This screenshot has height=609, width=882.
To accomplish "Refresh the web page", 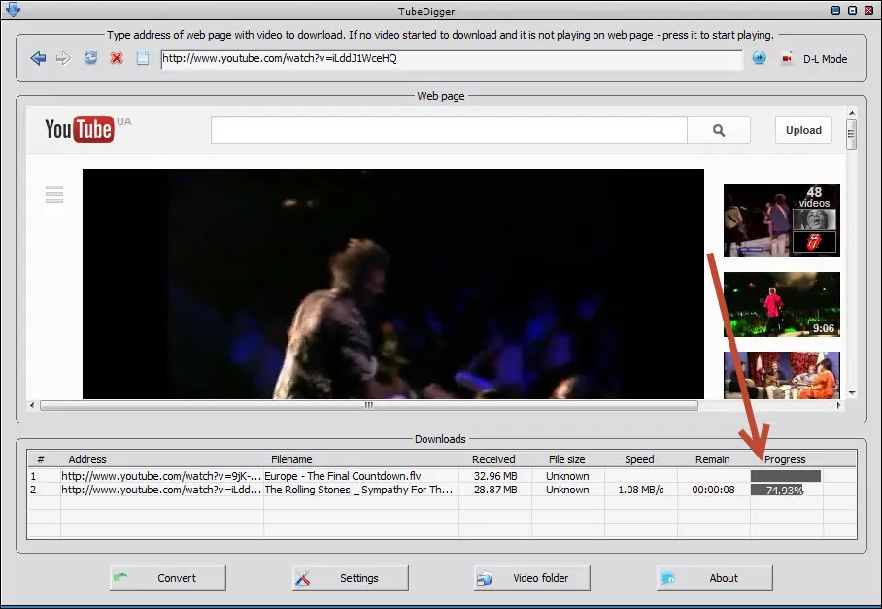I will (x=90, y=58).
